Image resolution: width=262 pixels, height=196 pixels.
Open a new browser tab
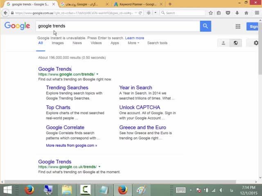coord(170,4)
